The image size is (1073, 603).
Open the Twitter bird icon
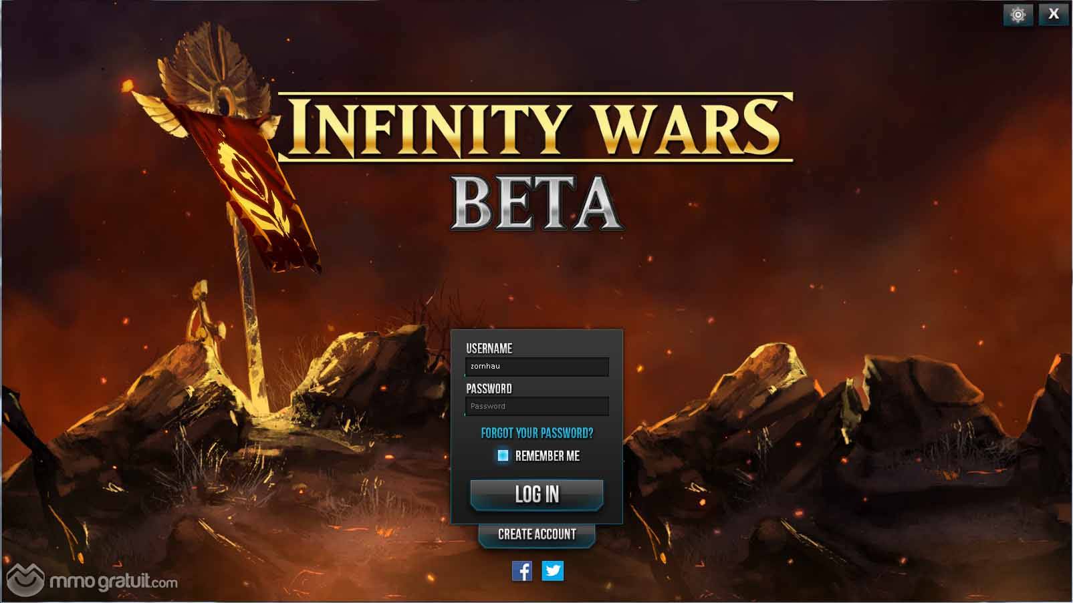pyautogui.click(x=553, y=571)
